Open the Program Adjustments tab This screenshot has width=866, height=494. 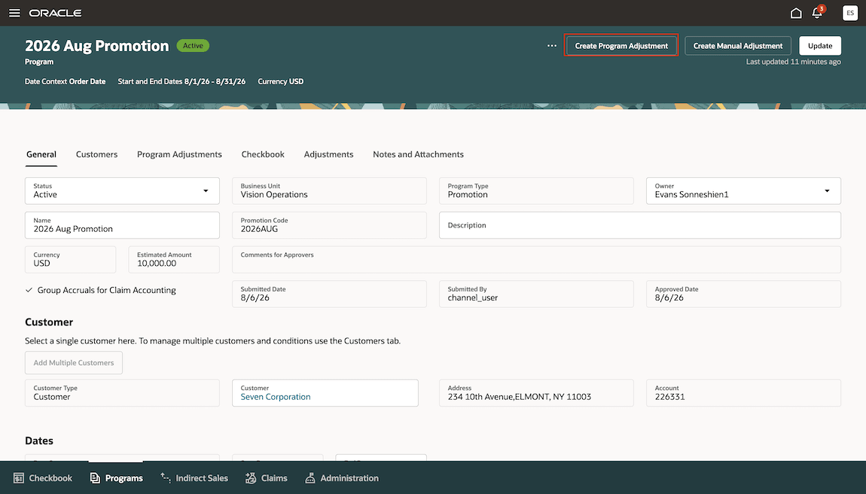179,154
